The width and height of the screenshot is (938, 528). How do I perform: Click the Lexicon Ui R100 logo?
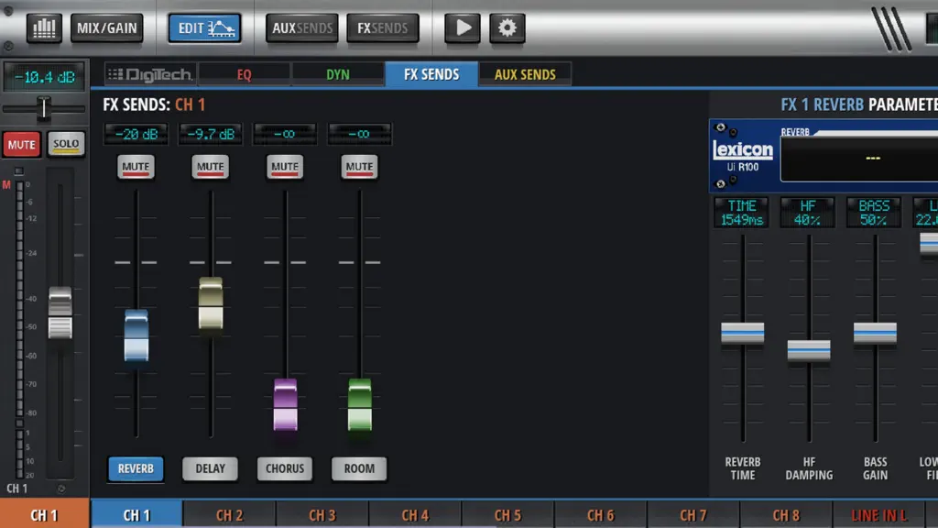pos(742,156)
